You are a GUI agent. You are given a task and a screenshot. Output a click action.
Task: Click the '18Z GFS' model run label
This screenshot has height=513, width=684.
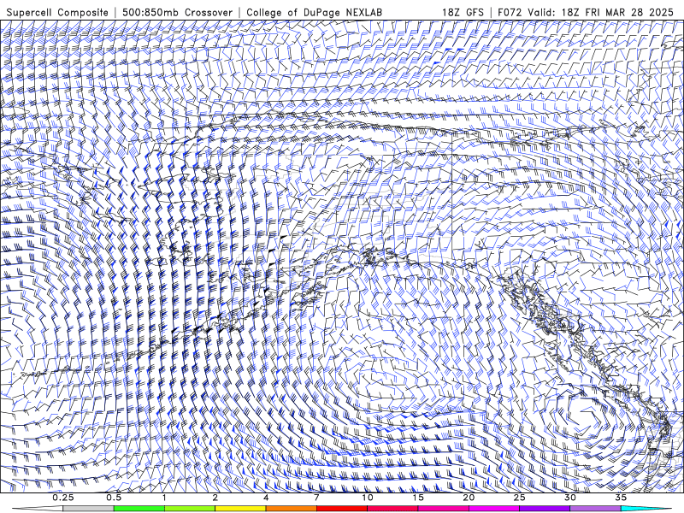point(463,12)
